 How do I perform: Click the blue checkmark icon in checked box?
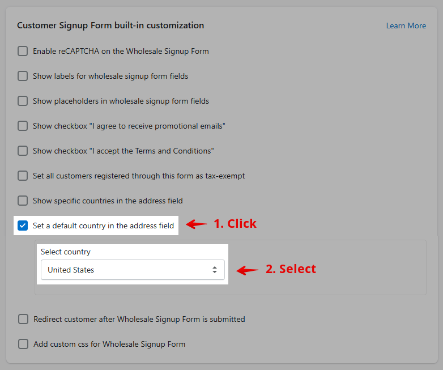(23, 226)
